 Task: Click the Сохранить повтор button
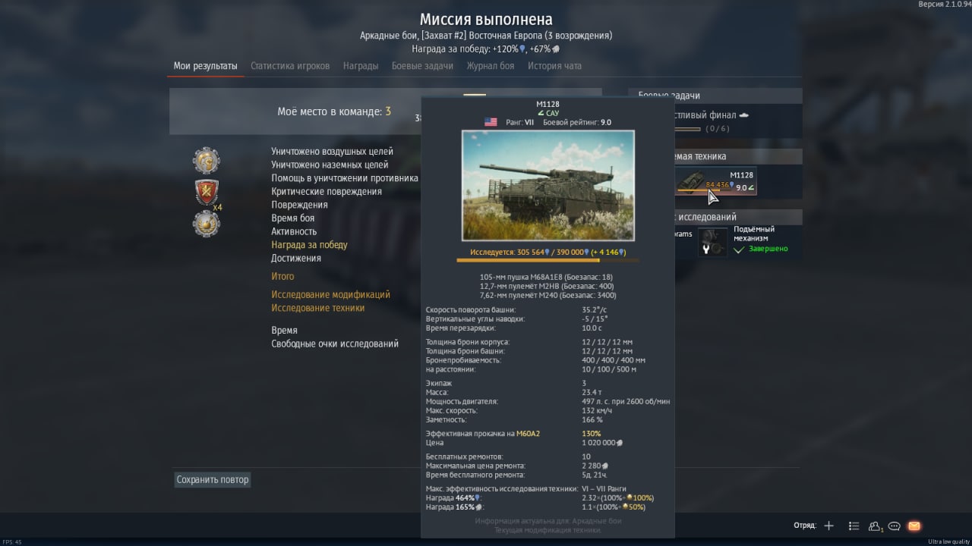point(213,479)
